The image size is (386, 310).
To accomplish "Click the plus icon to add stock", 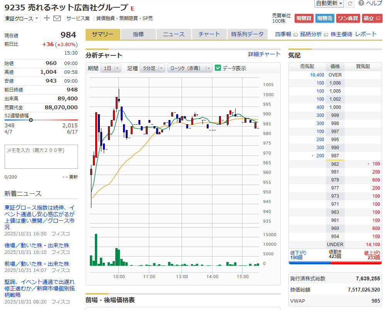I will point(47,18).
